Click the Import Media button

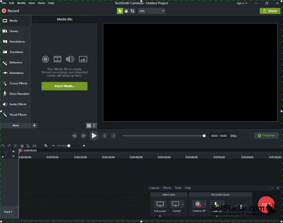coord(64,86)
